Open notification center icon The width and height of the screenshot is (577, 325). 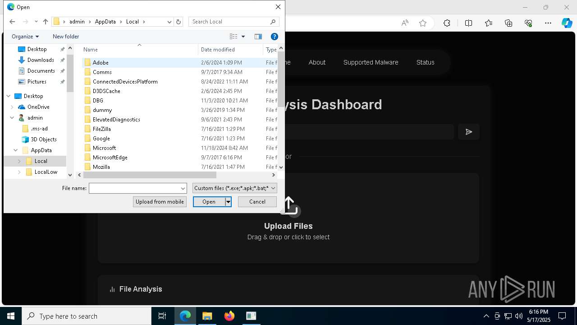pyautogui.click(x=562, y=316)
